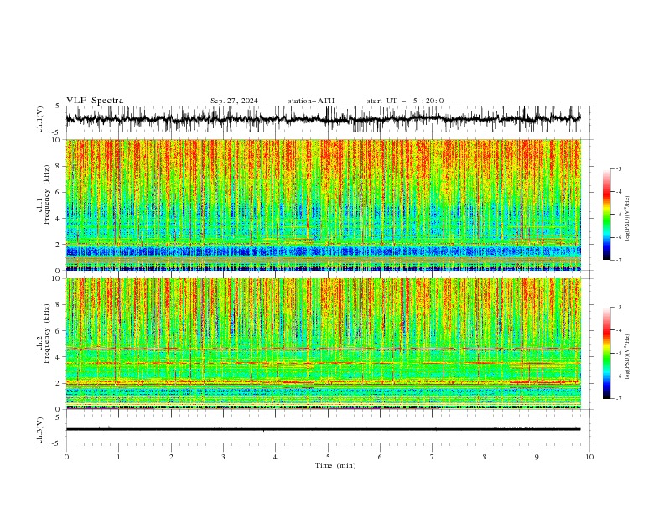Screen dimensions: 664x513
Task: Click the 'VLF Spectra' title text
Action: pos(95,101)
